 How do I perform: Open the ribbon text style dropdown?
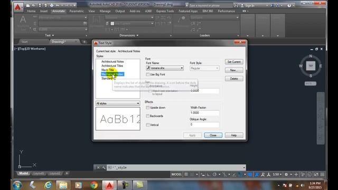[63, 17]
